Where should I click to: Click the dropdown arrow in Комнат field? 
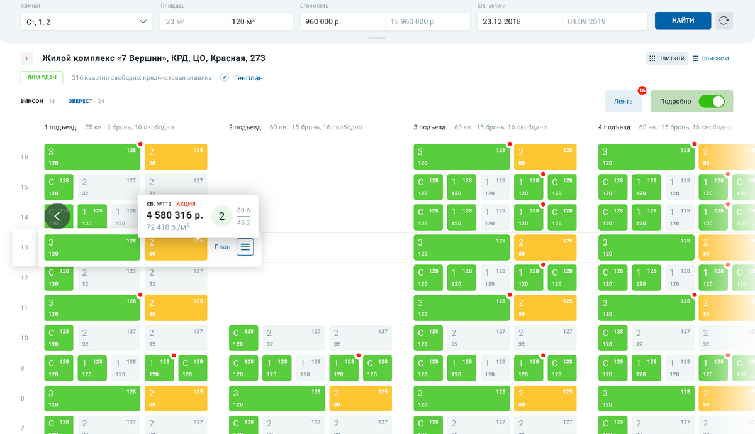pyautogui.click(x=143, y=21)
